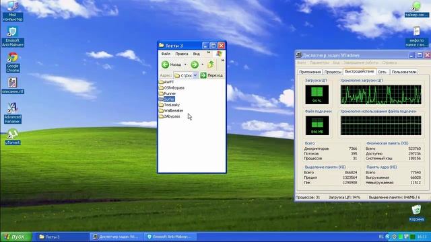Click the page file gauge showing 846 МБ

pyautogui.click(x=317, y=126)
